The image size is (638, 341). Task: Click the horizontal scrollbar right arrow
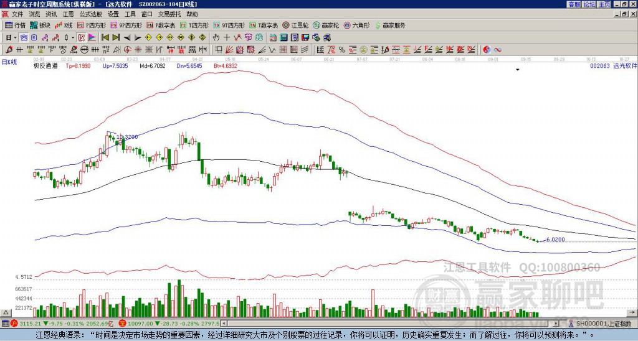(556, 324)
